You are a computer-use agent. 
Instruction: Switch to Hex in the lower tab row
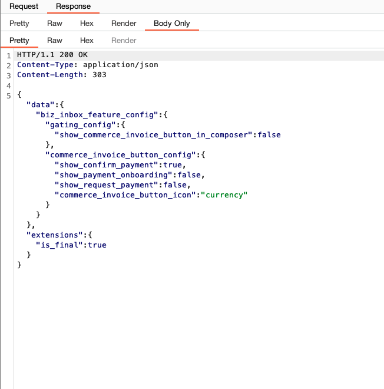pyautogui.click(x=87, y=41)
